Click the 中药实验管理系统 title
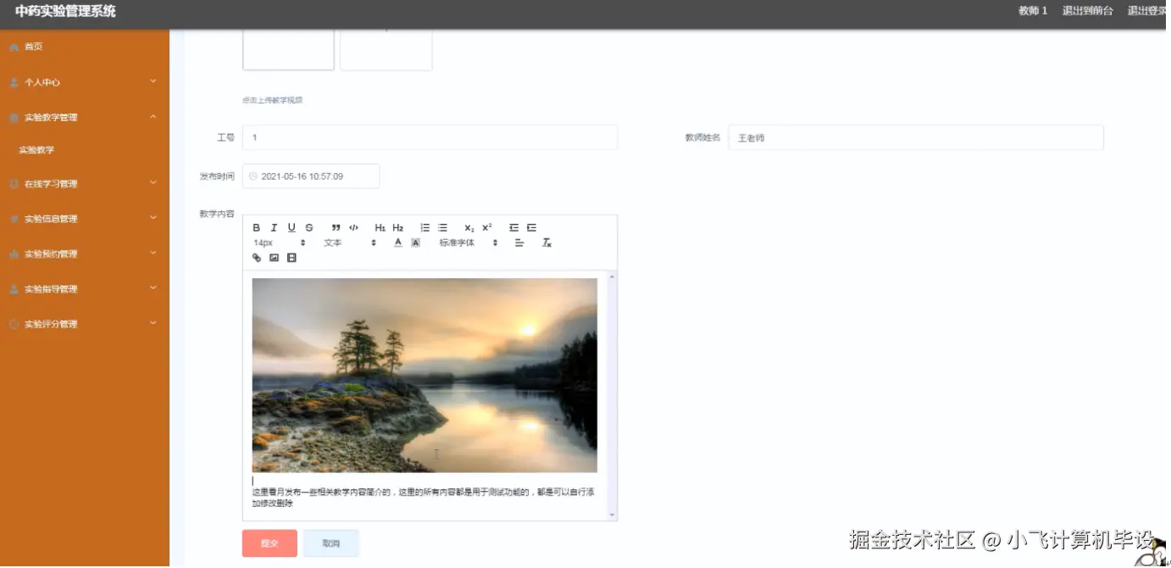 [65, 12]
